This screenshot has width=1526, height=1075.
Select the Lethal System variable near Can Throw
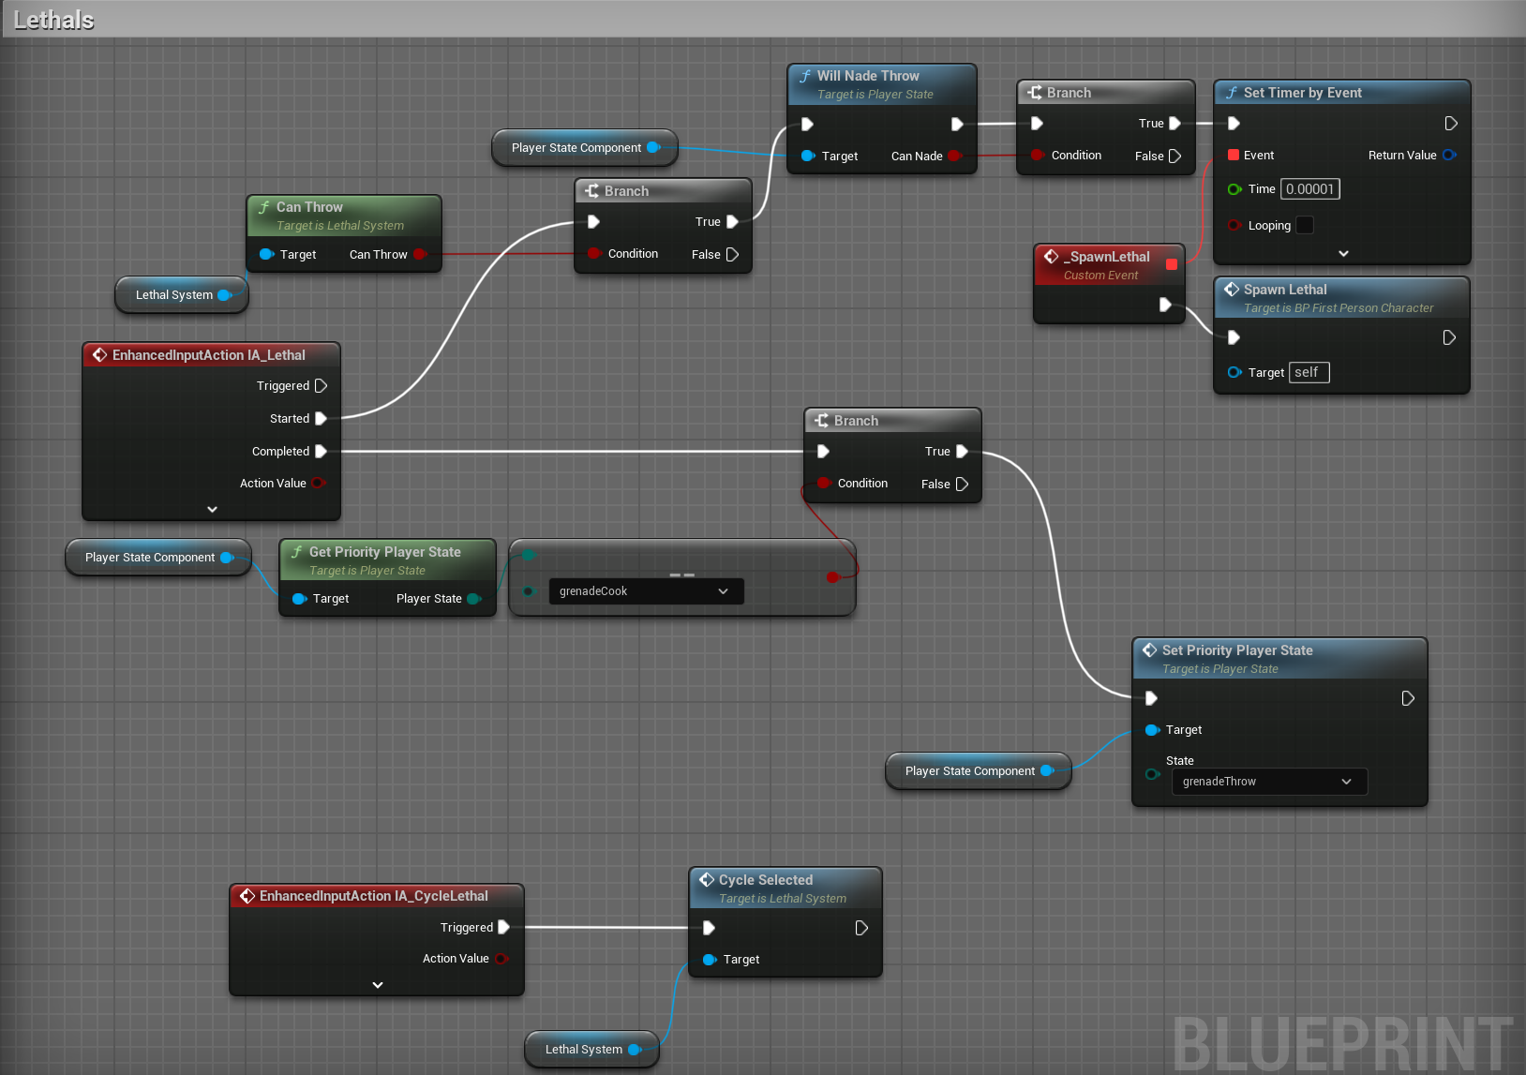tap(182, 295)
